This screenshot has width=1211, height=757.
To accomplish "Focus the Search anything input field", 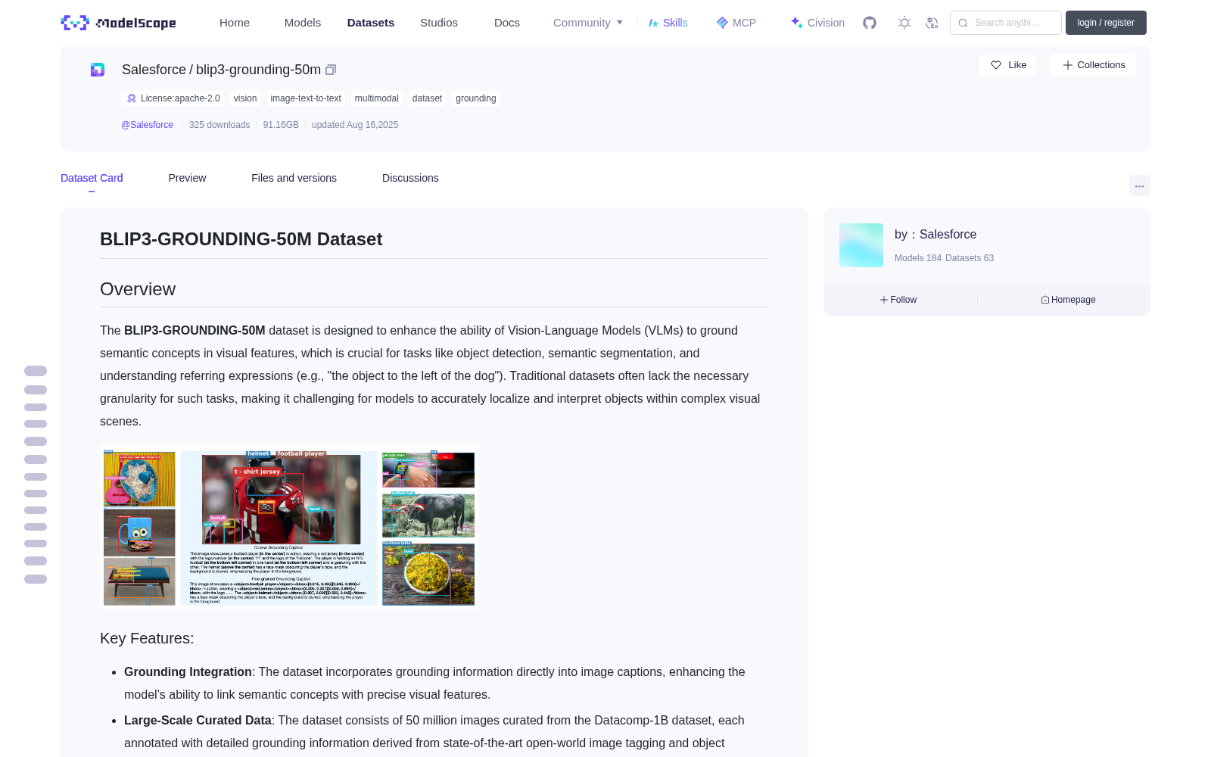I will click(1006, 23).
